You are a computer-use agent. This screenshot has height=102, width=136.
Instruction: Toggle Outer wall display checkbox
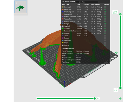(x=105, y=9)
